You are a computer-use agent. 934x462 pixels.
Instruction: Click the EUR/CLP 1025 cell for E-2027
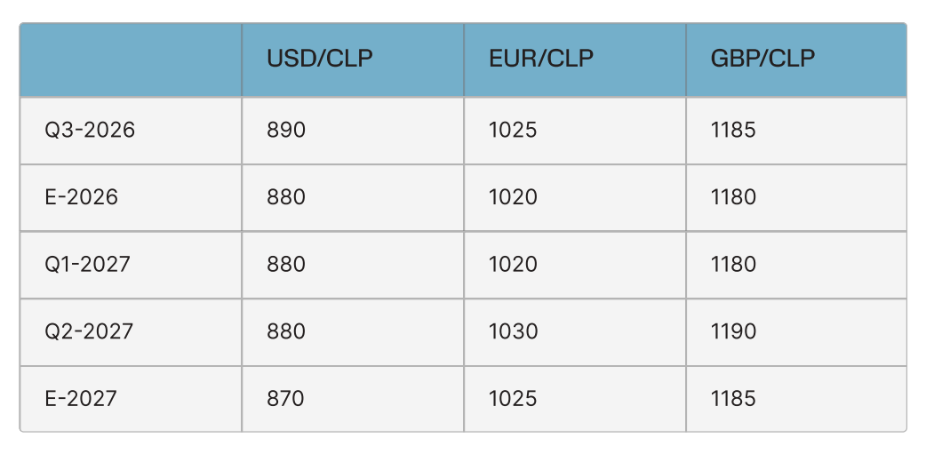575,399
